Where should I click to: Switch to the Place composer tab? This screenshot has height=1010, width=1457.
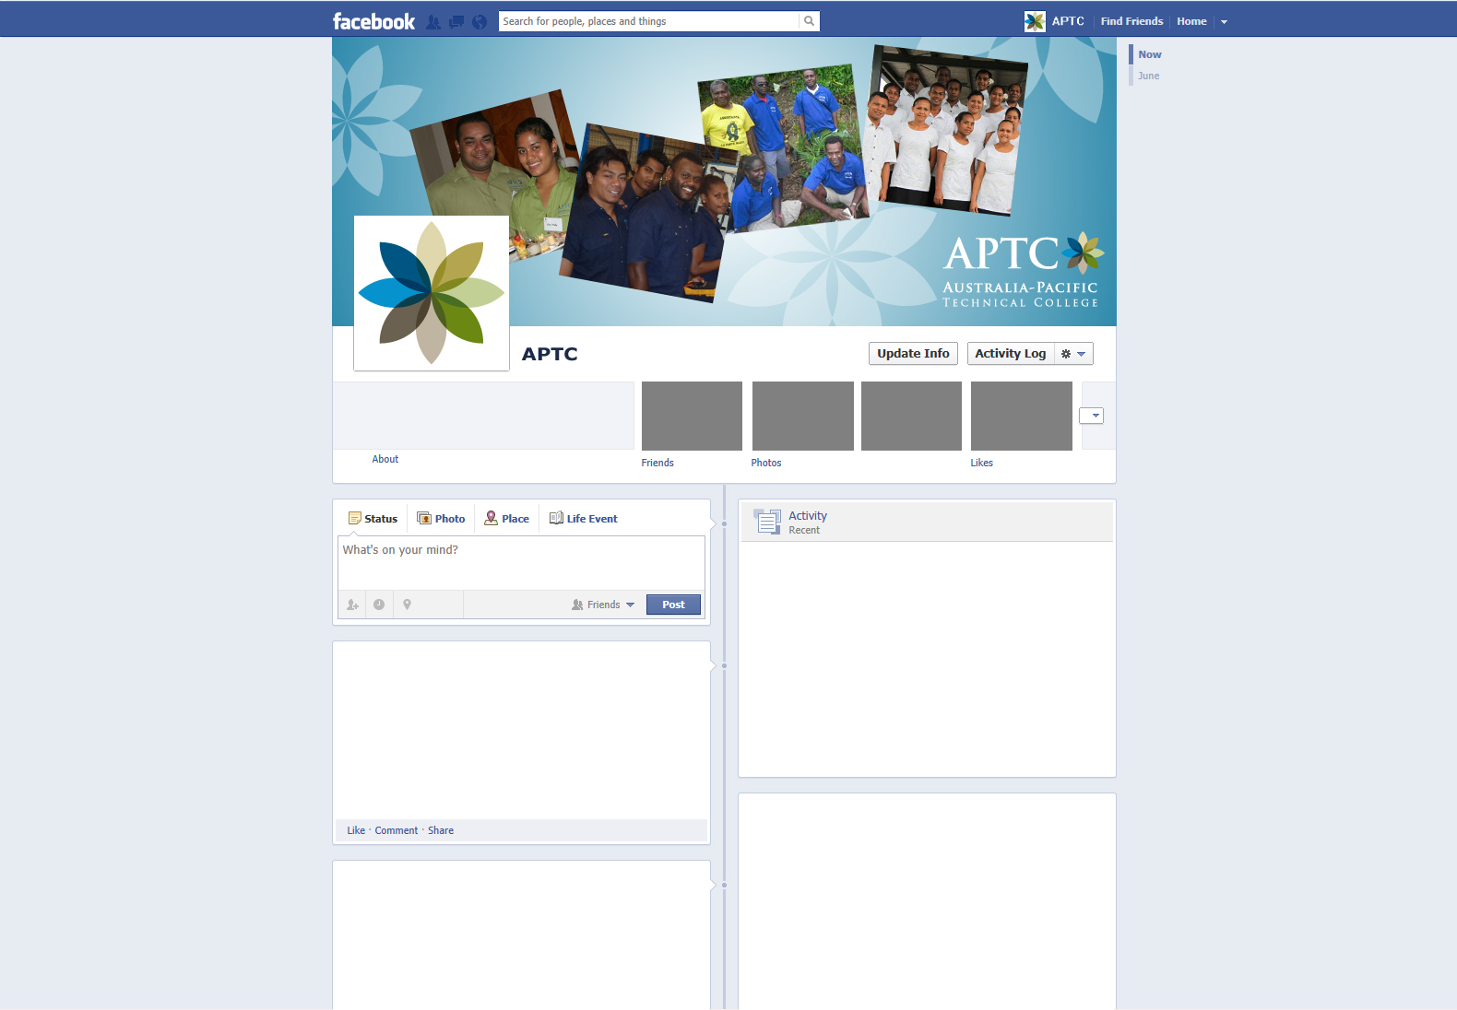pyautogui.click(x=506, y=519)
